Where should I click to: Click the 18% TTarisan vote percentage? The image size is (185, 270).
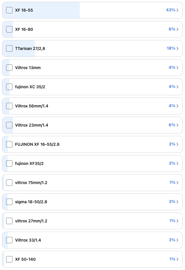tap(171, 48)
